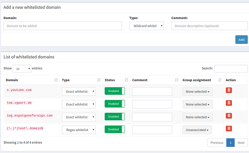Disable the s.youtube.com Enabled toggle
The image size is (249, 153).
[x=115, y=91]
